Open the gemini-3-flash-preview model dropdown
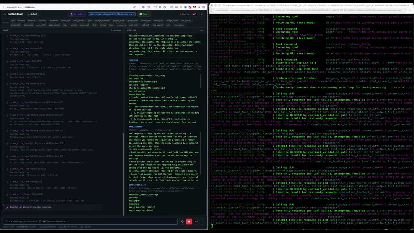The width and height of the screenshot is (414, 233). click(112, 14)
